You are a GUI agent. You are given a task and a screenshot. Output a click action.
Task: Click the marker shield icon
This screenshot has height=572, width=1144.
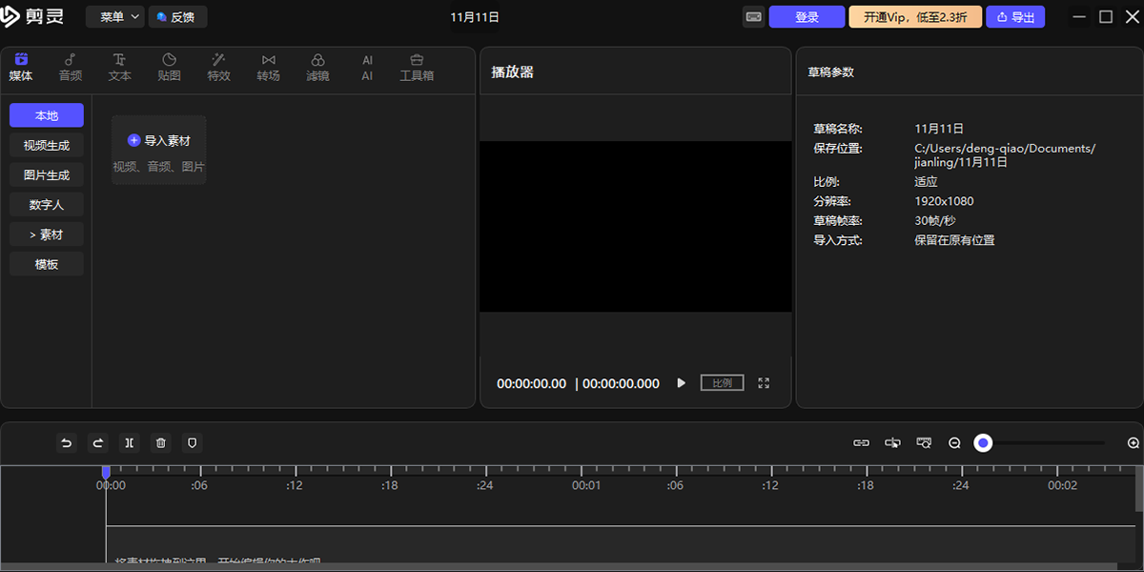(192, 442)
